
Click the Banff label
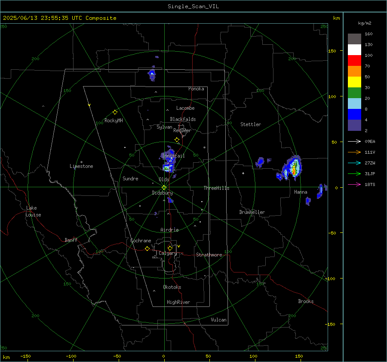point(71,240)
